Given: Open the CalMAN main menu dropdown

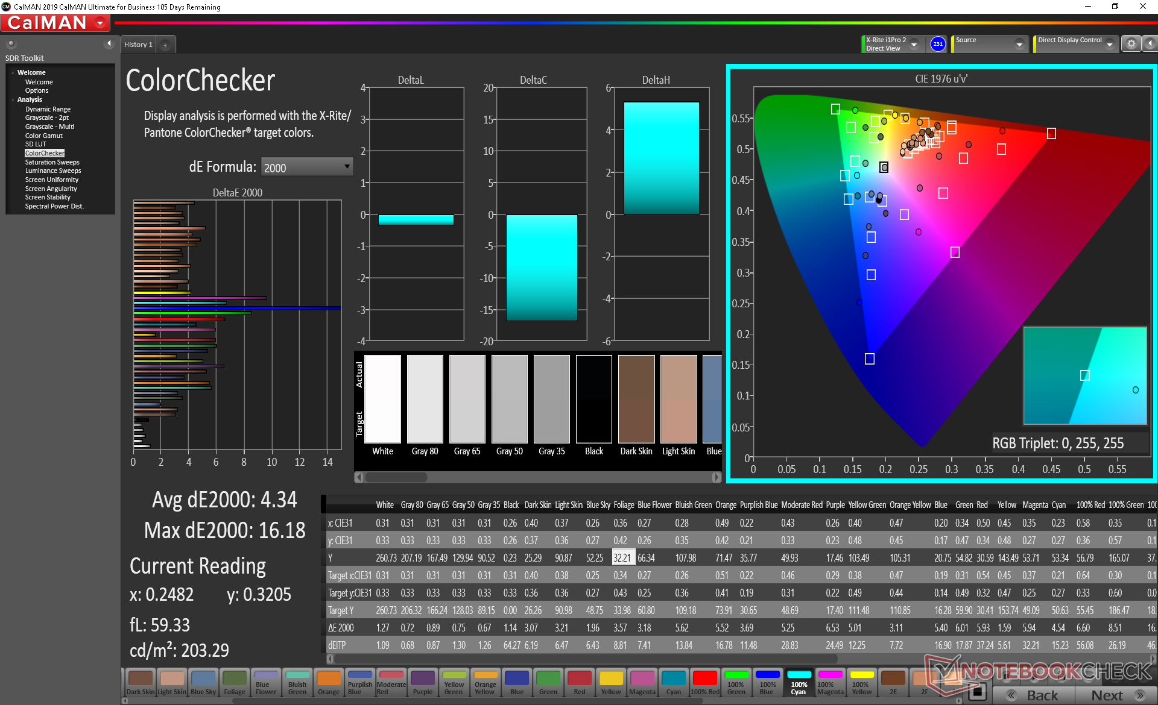Looking at the screenshot, I should point(100,23).
